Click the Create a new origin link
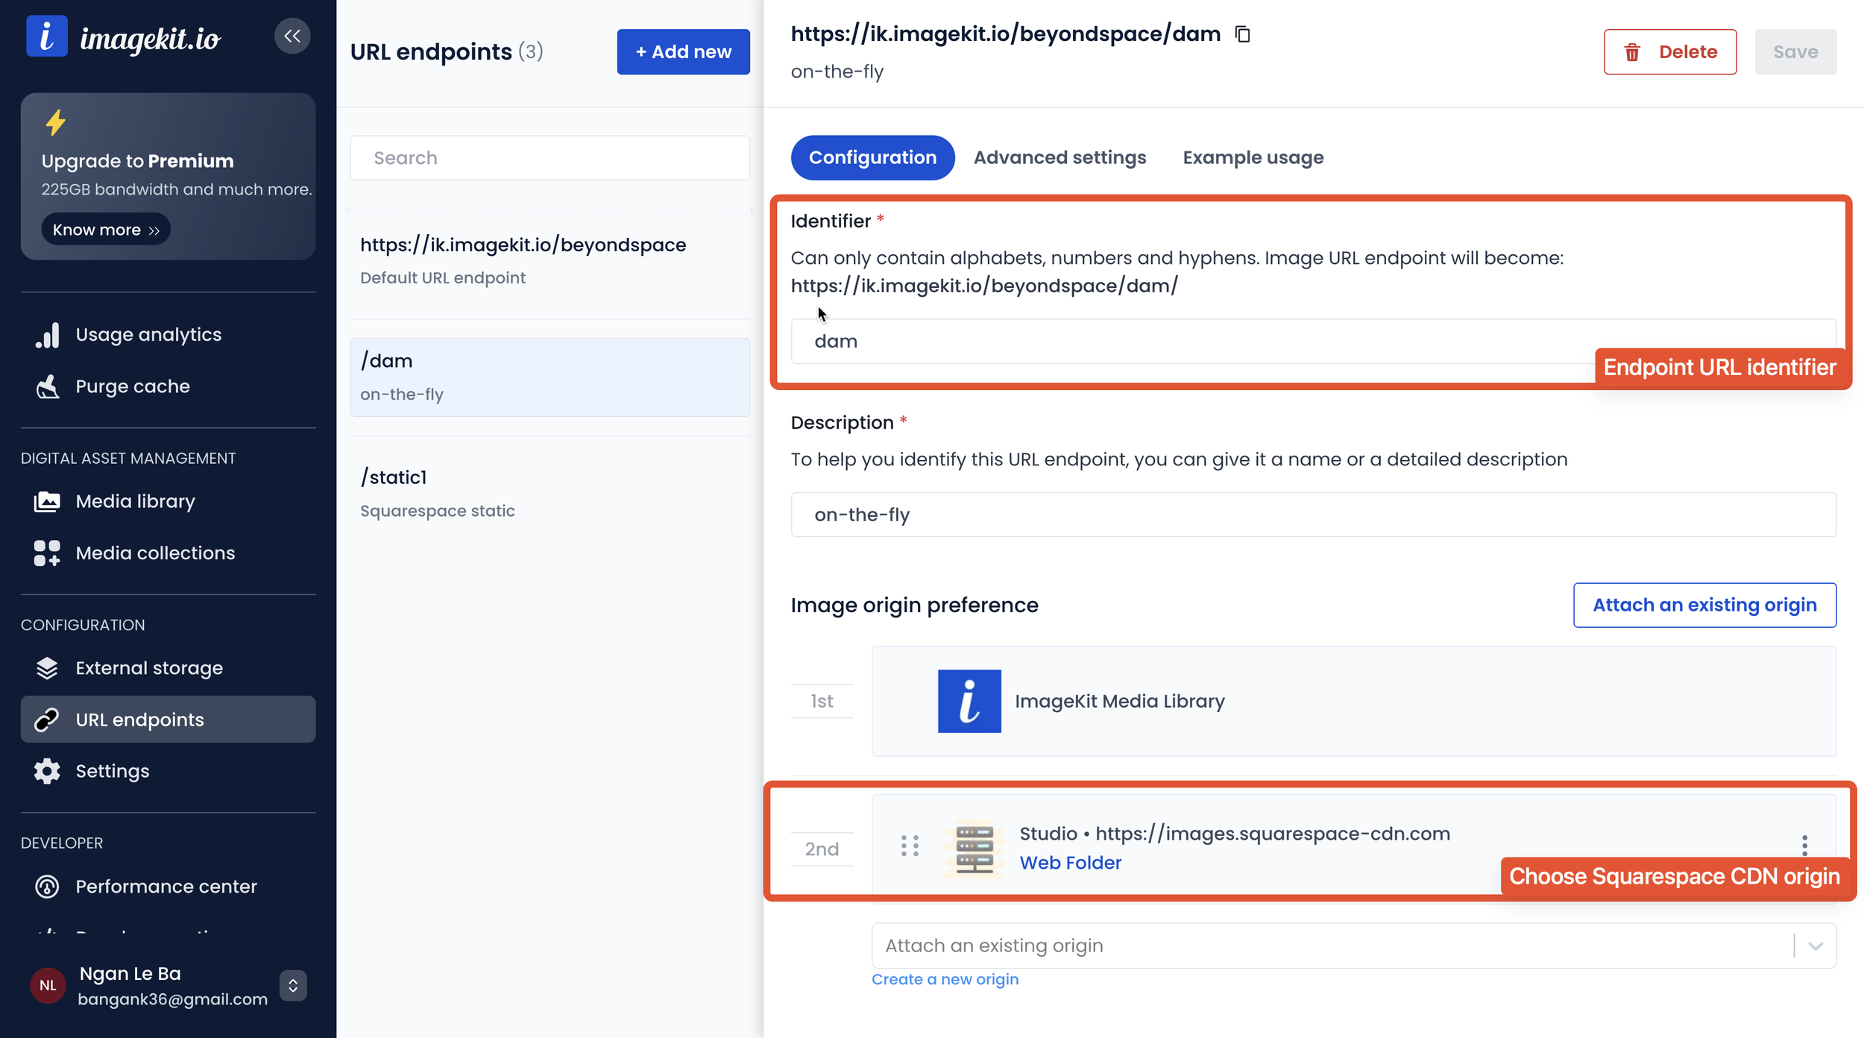The width and height of the screenshot is (1864, 1038). point(945,979)
